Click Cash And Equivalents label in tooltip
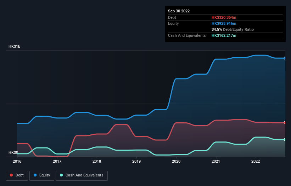This screenshot has height=186, width=291. coord(187,35)
